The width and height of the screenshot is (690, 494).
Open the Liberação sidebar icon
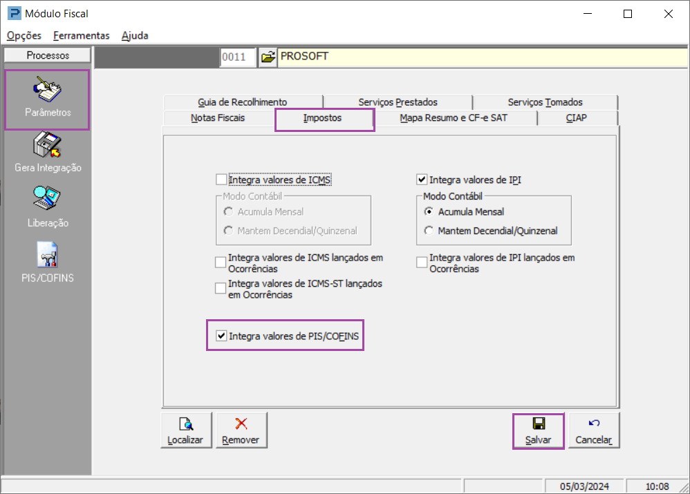[x=48, y=207]
